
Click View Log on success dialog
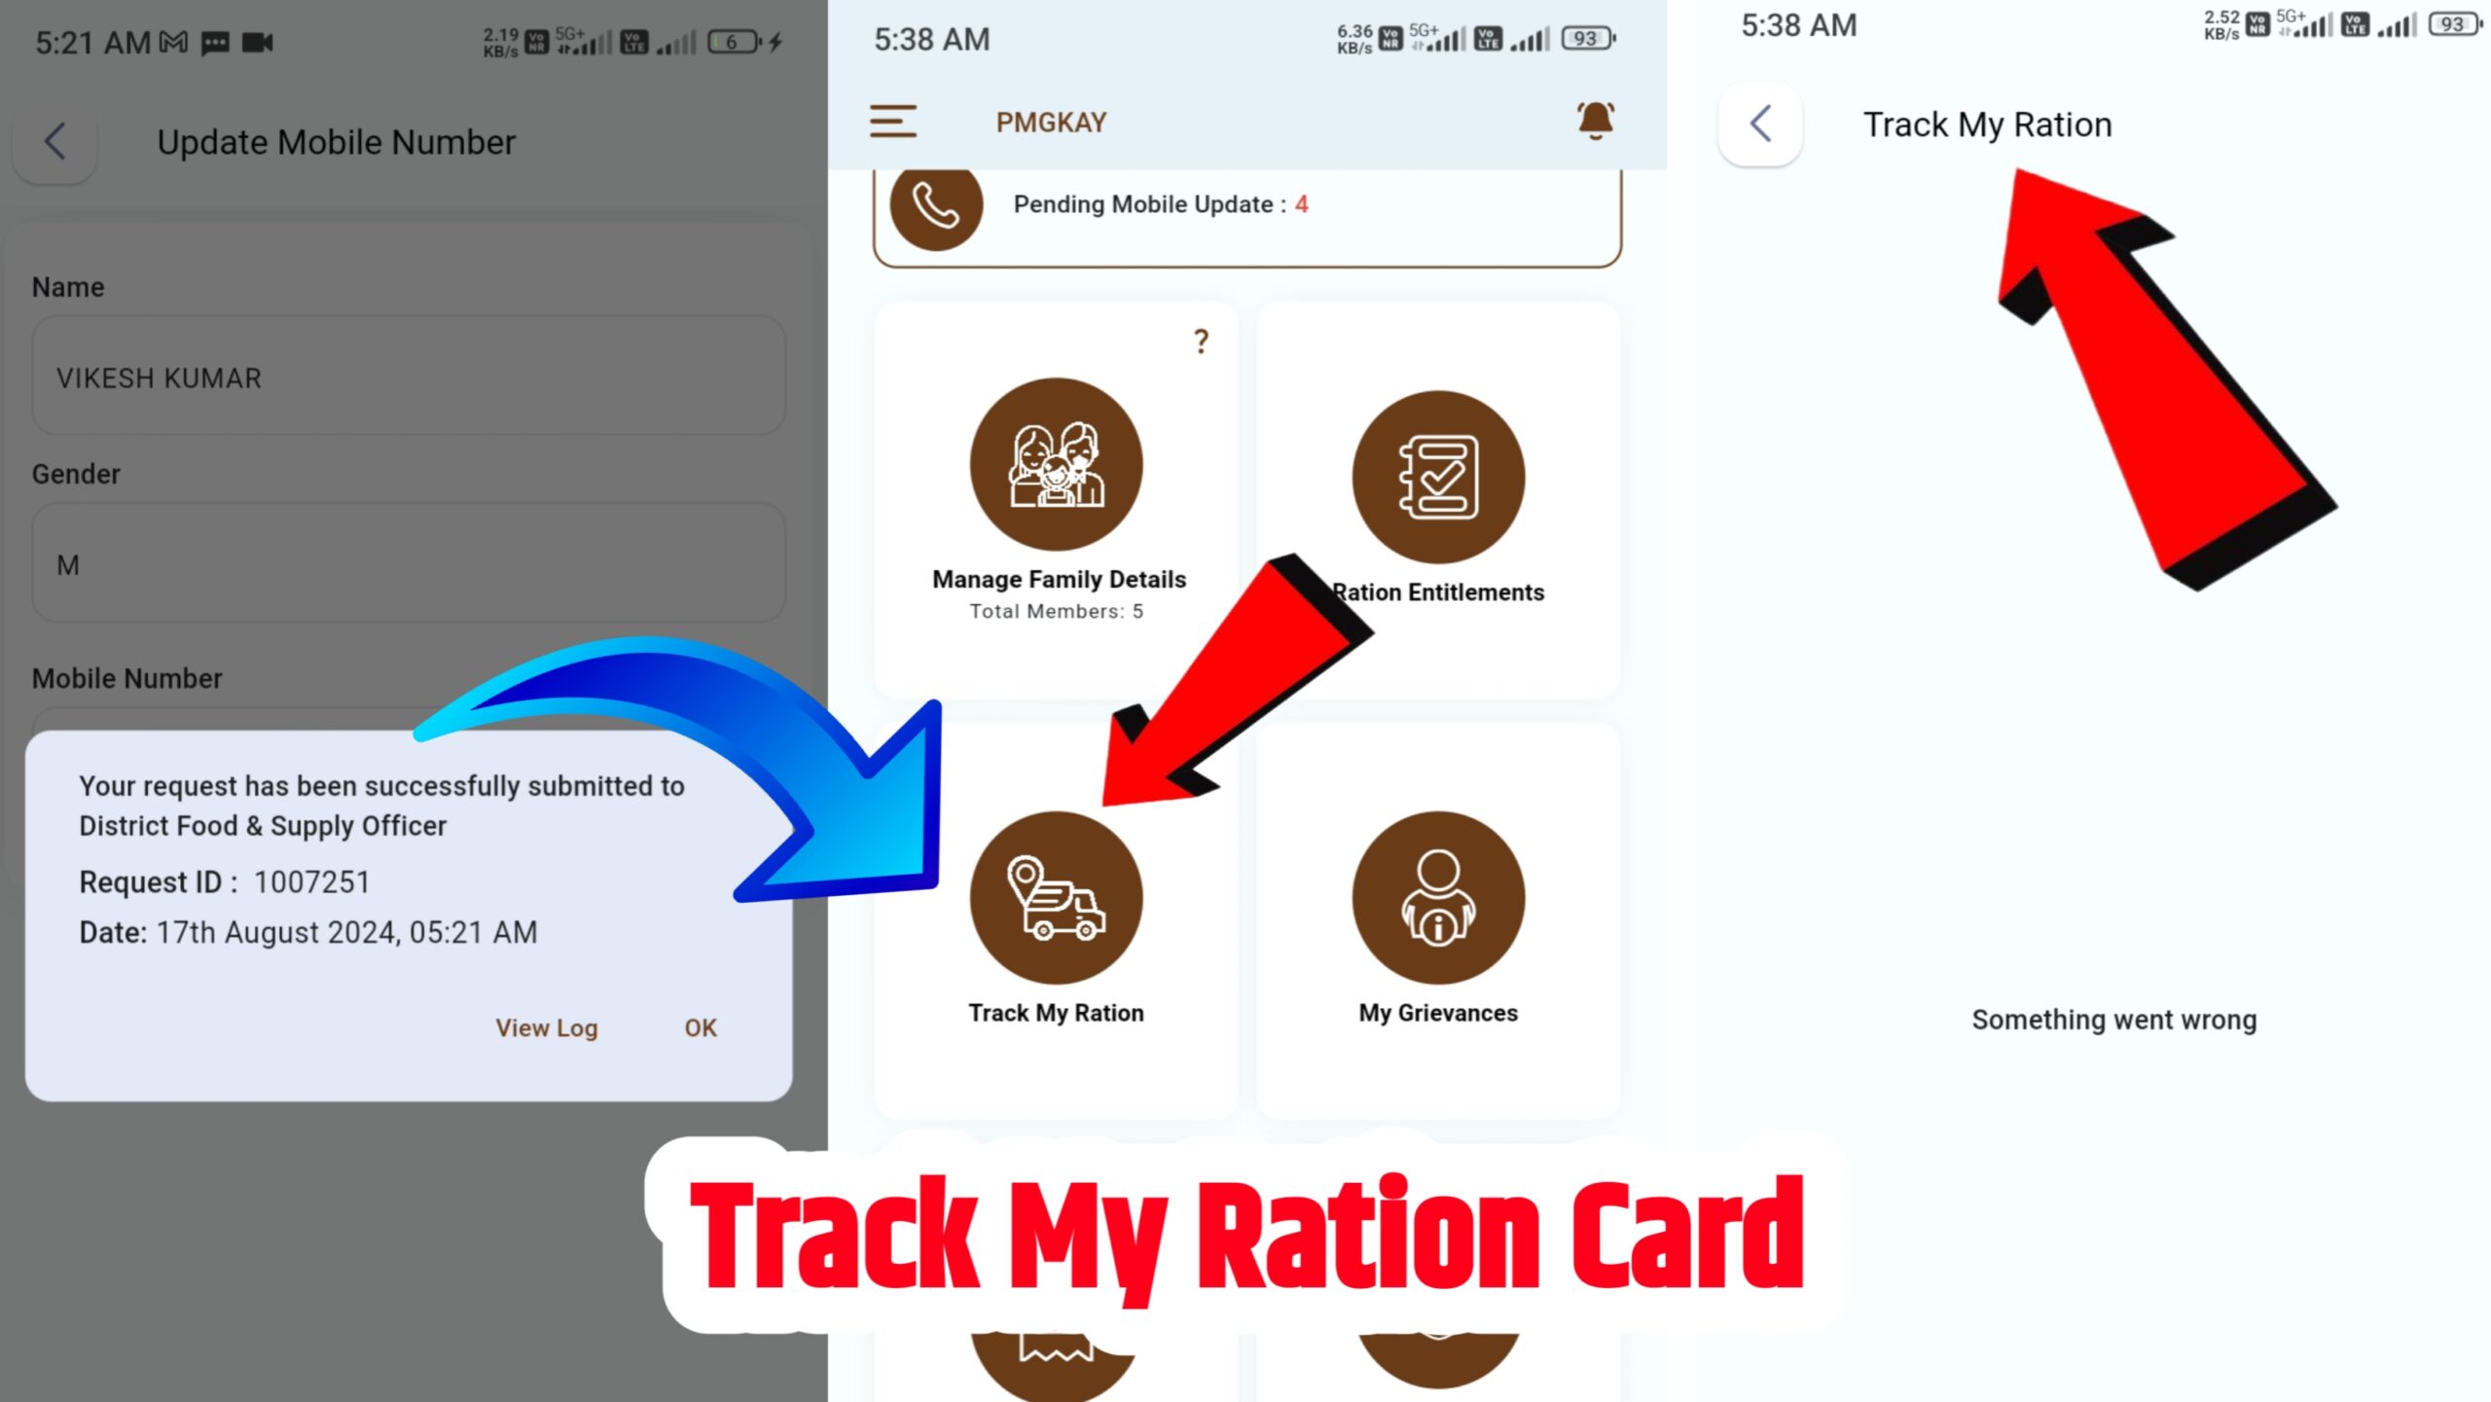pyautogui.click(x=546, y=1027)
